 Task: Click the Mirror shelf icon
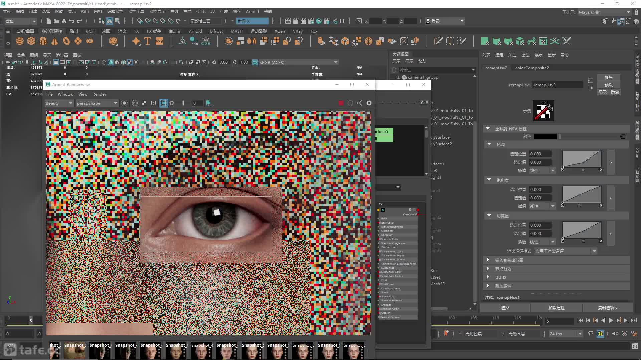point(252,41)
